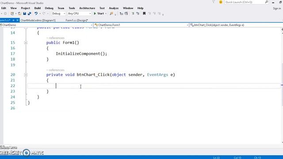Click the feedback smiley icon
The image size is (283, 159).
[x=221, y=2]
